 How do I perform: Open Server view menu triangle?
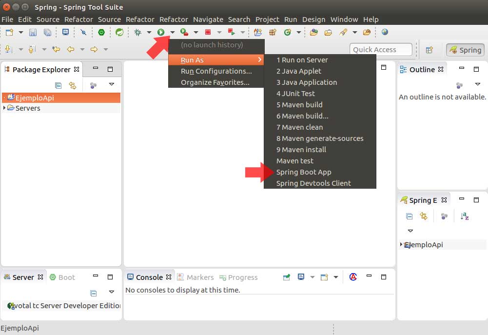(112, 292)
